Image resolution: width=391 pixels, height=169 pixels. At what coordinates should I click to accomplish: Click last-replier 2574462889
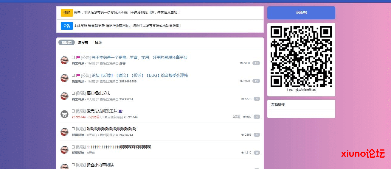coord(128,81)
